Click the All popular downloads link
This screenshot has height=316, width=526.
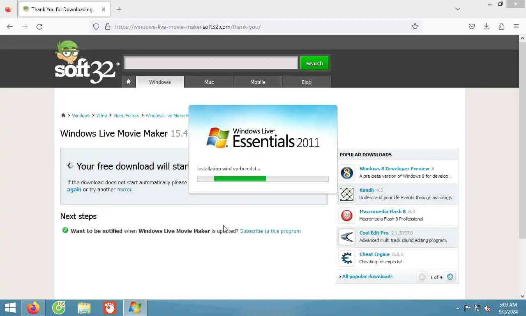[x=367, y=276]
